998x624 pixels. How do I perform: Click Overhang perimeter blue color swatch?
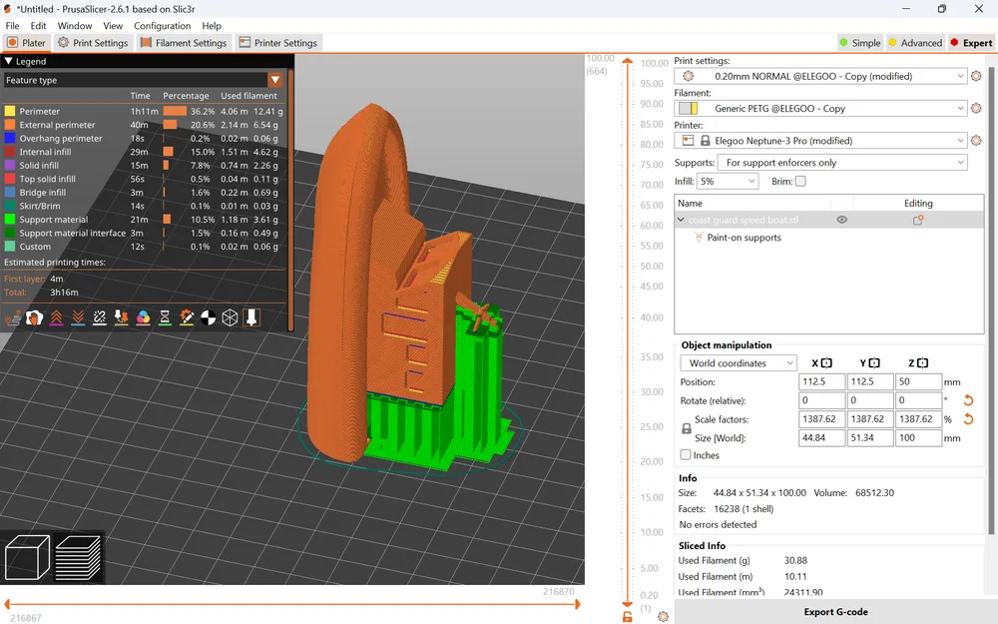coord(10,138)
